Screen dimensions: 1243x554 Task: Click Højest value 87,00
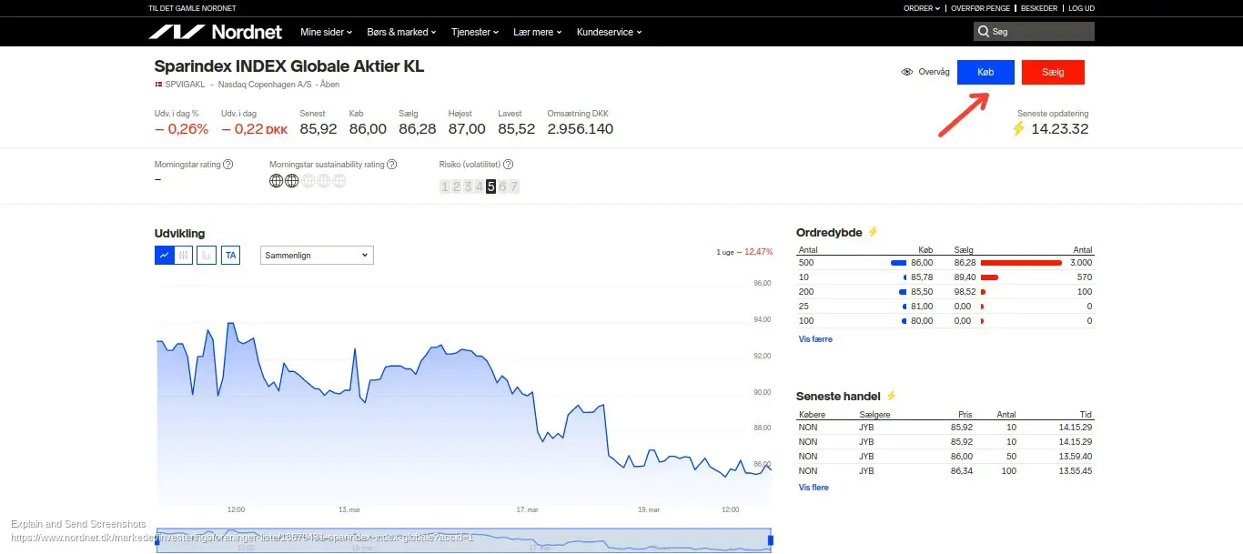click(467, 129)
